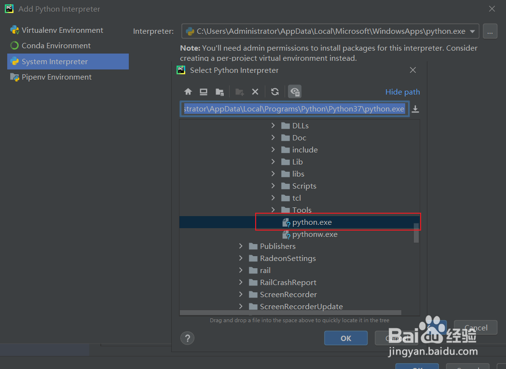506x369 pixels.
Task: Create New Folder toolbar icon
Action: 239,92
